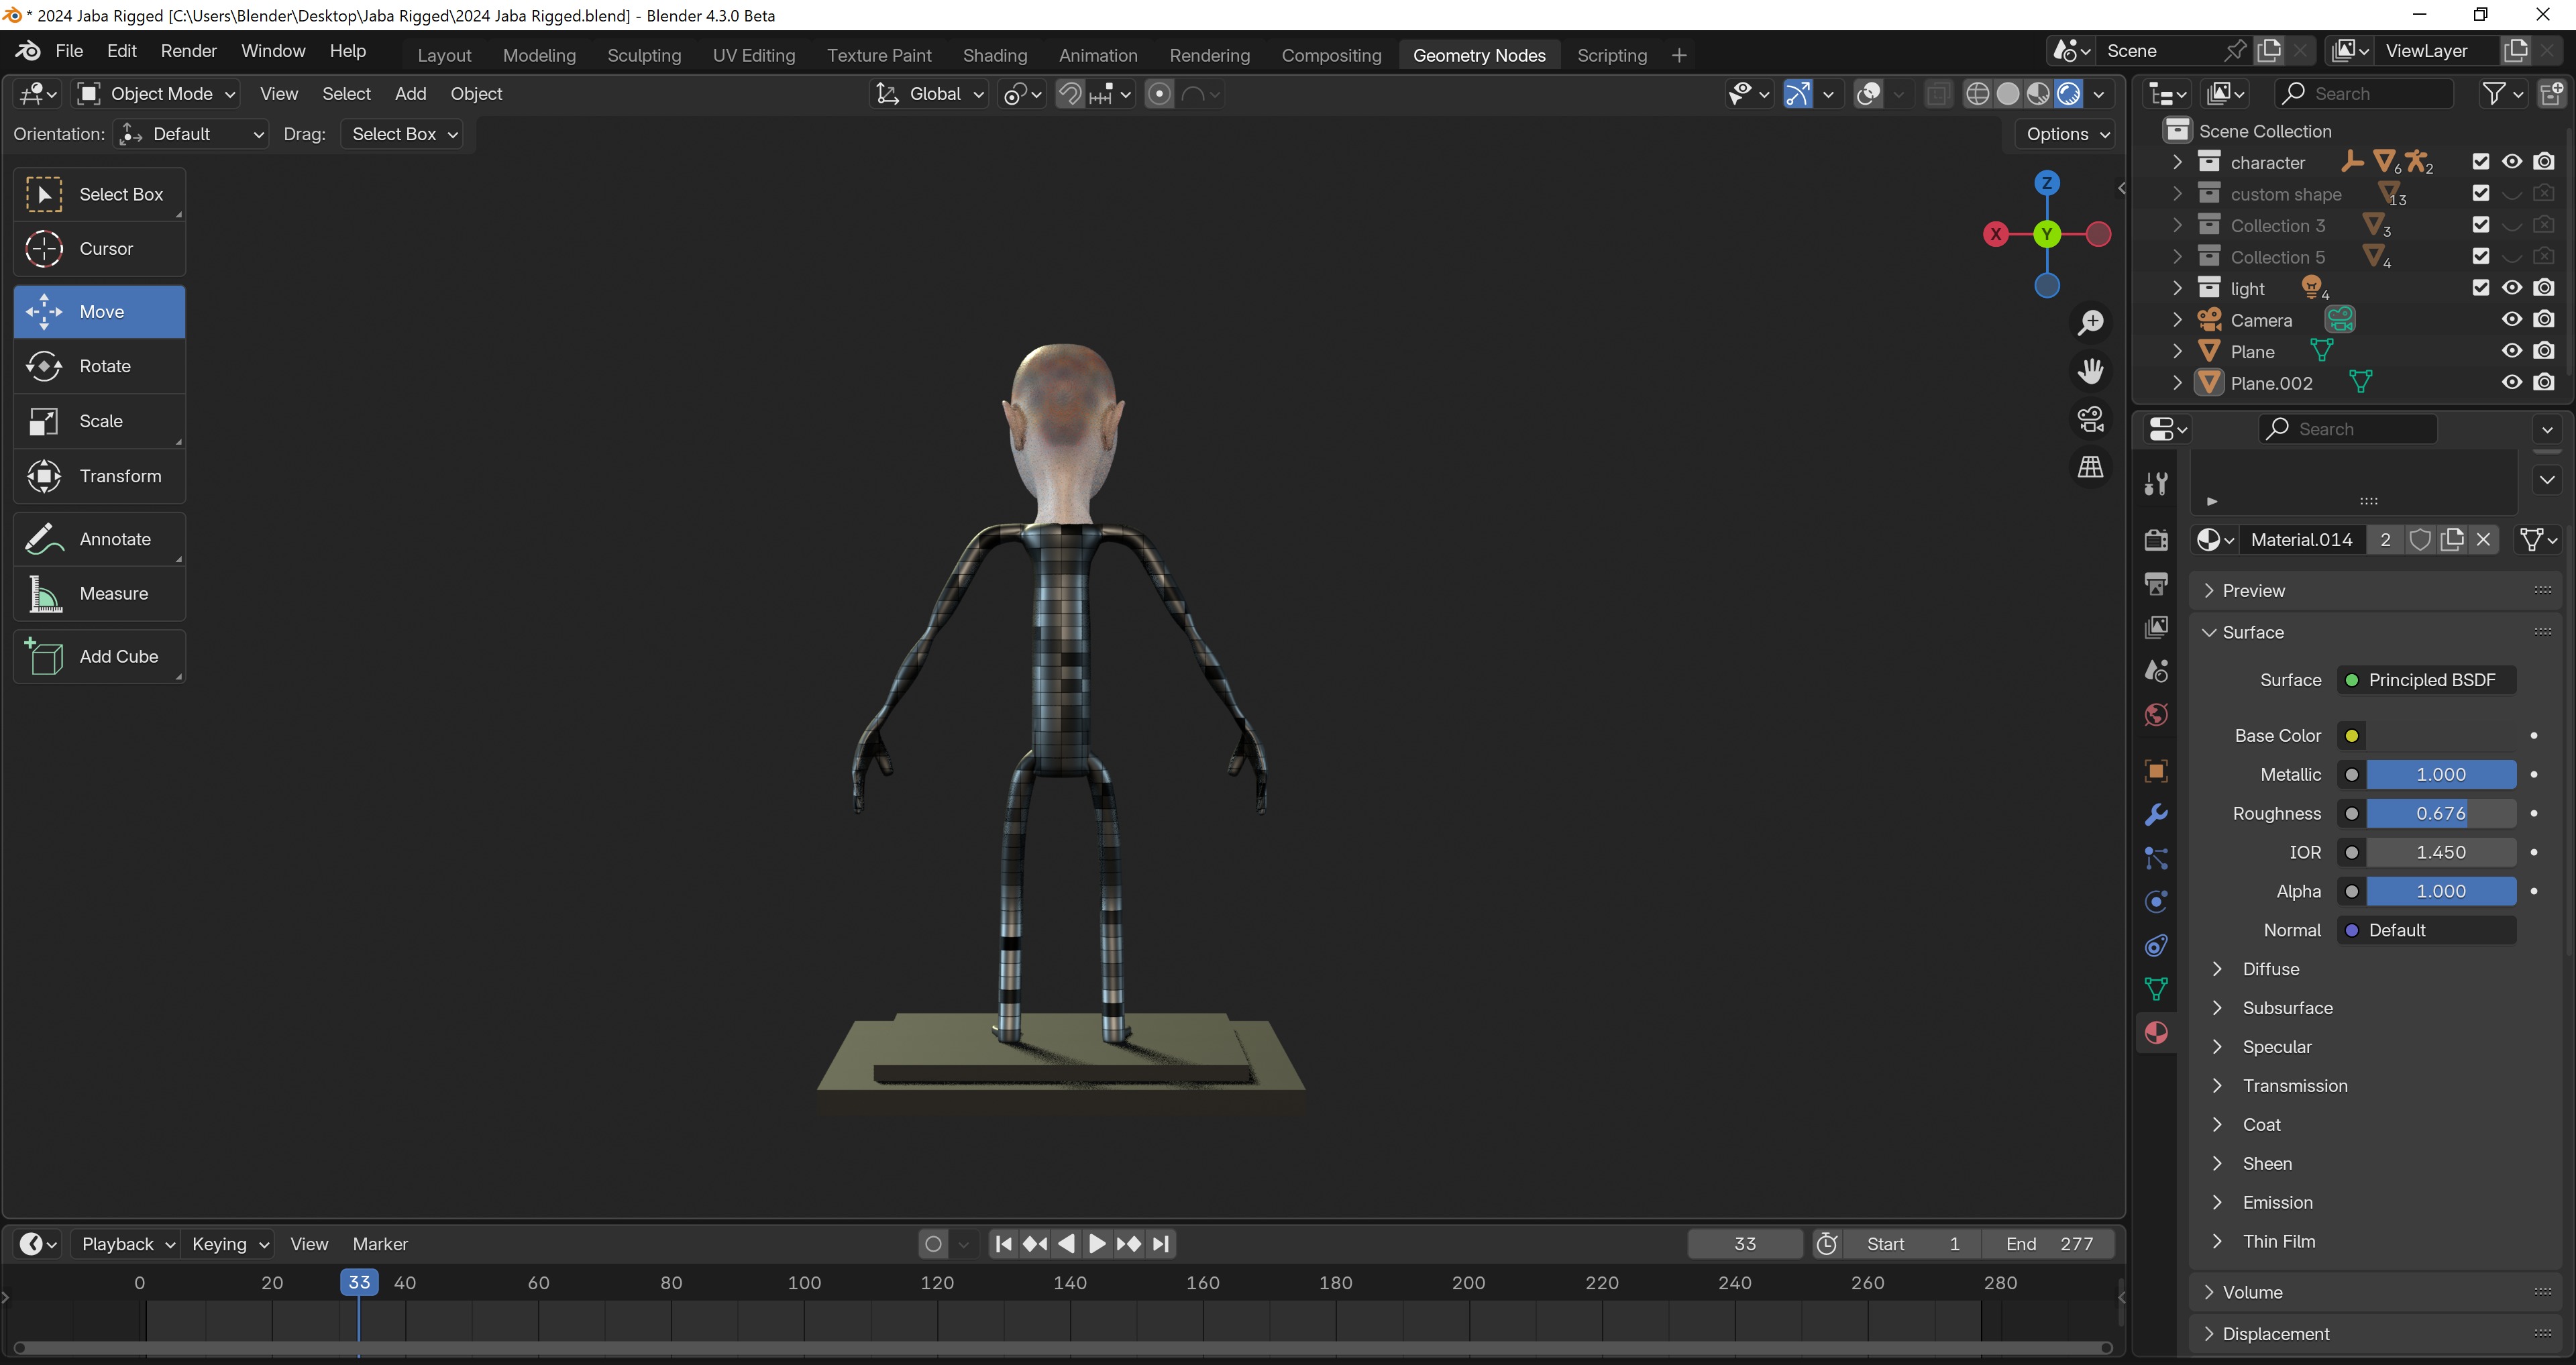Image resolution: width=2576 pixels, height=1365 pixels.
Task: Choose the Scale tool
Action: (99, 421)
